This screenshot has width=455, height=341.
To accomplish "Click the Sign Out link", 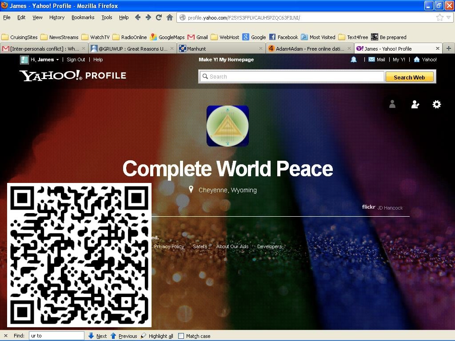I will click(x=76, y=59).
